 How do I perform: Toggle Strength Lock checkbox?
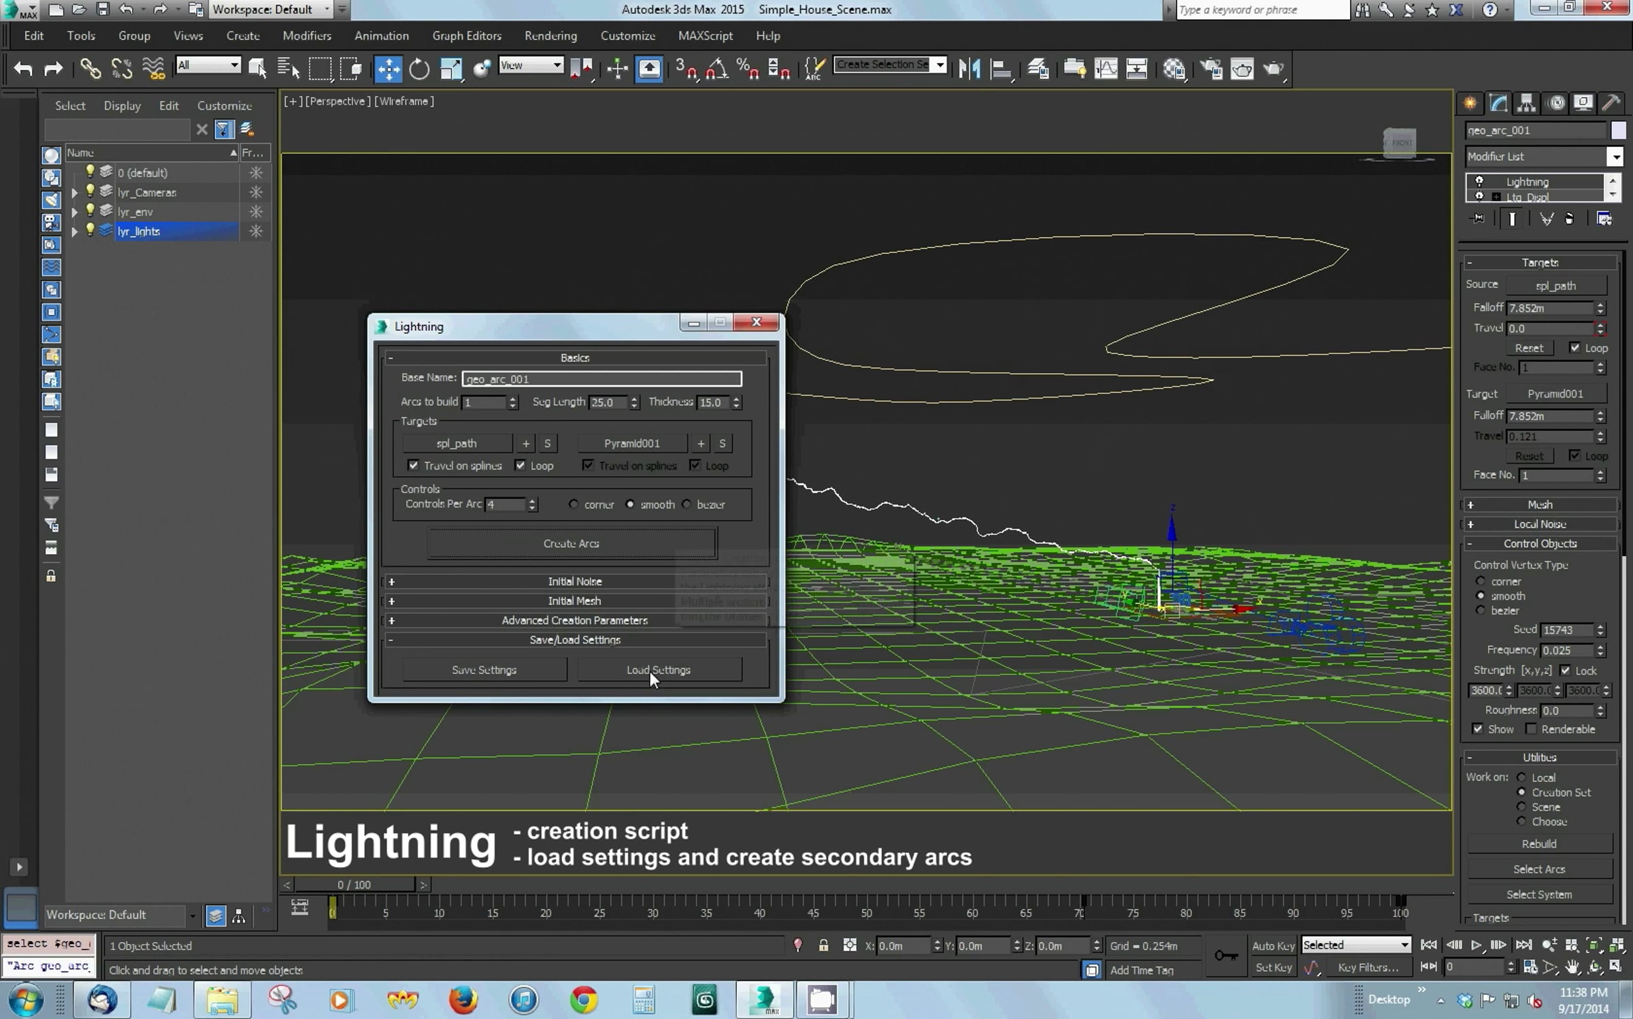[x=1566, y=670]
